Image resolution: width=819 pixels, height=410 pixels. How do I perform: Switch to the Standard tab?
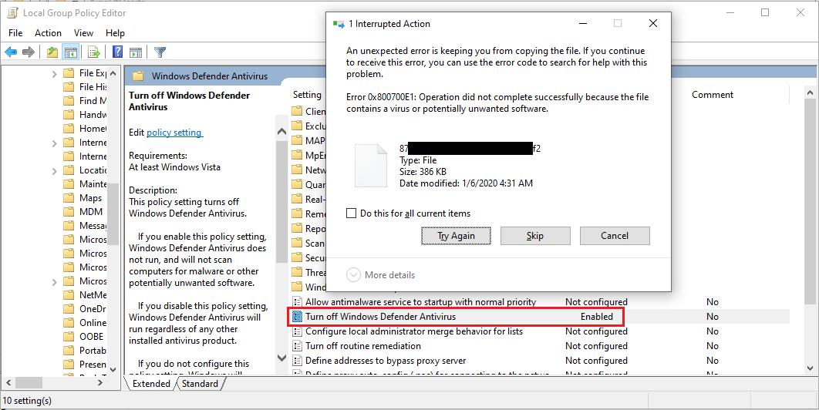(200, 383)
